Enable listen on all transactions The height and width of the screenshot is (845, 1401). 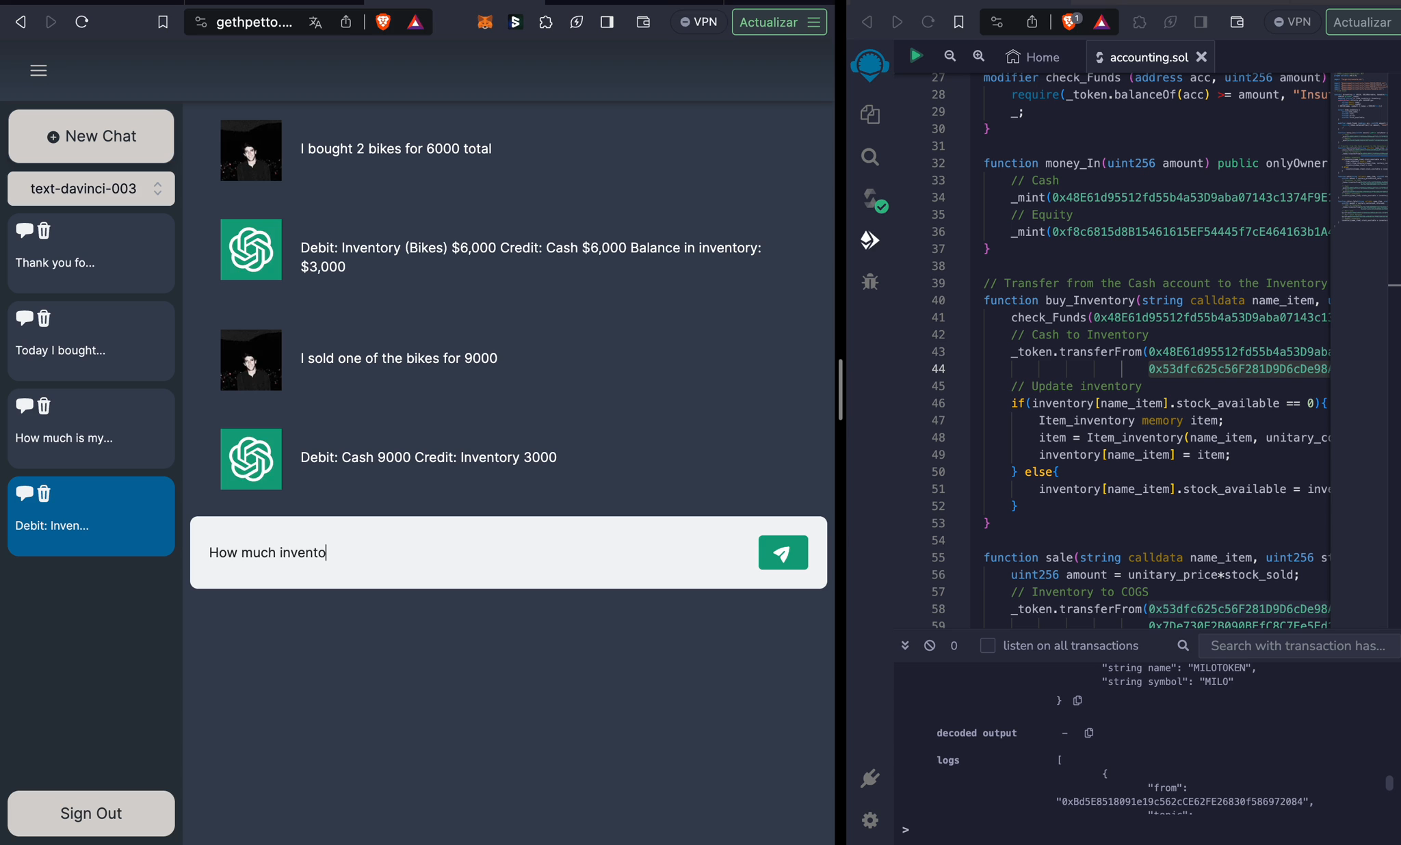987,645
